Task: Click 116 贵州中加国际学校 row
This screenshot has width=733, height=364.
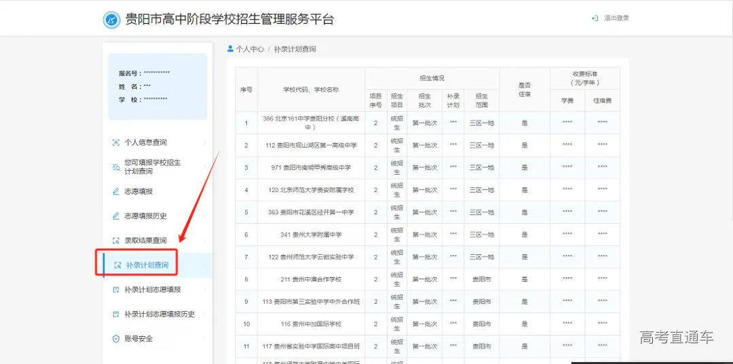Action: tap(428, 324)
